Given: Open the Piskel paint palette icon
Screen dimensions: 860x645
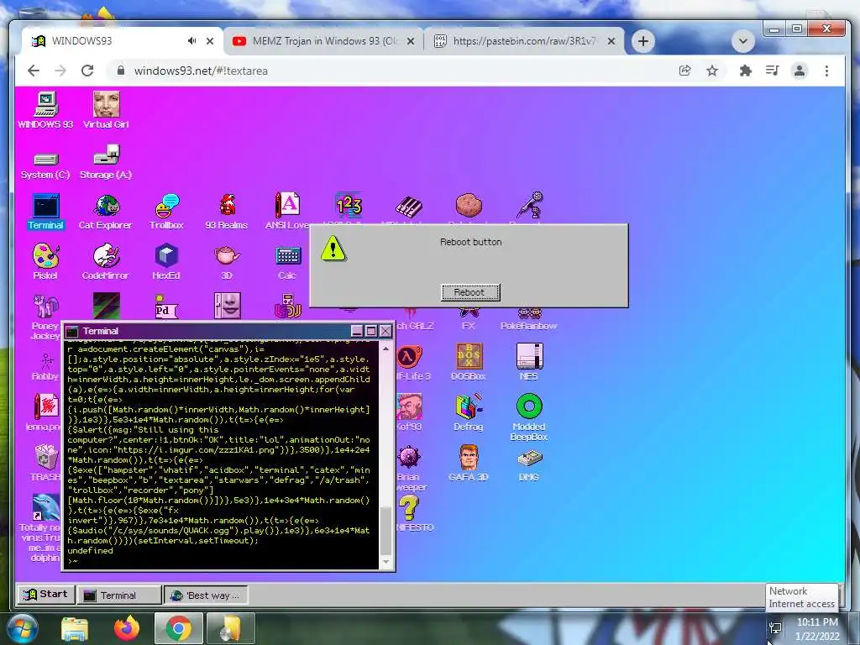Looking at the screenshot, I should pos(45,262).
